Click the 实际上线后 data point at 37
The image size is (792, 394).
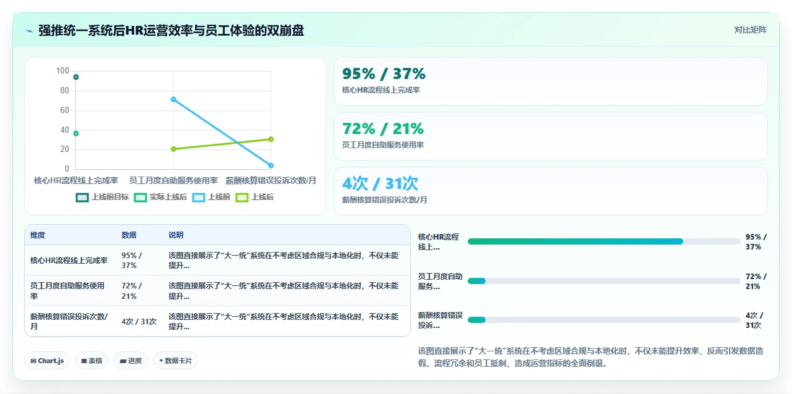[76, 133]
